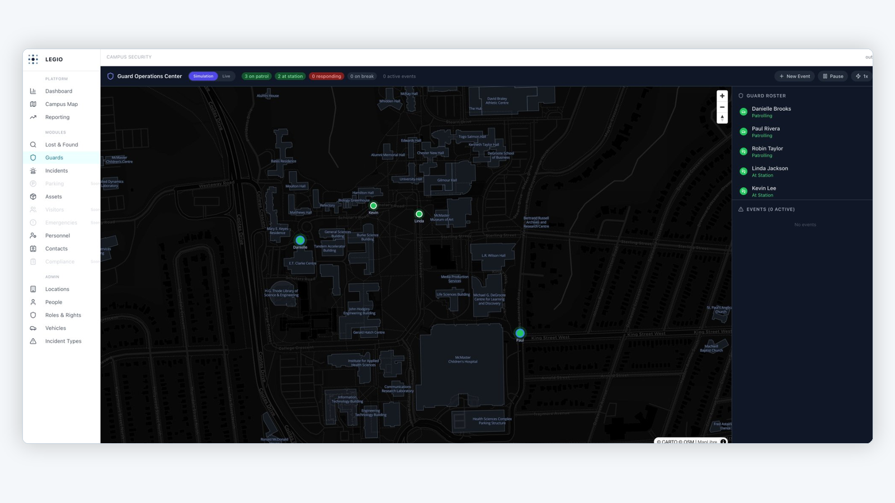Open the Lost & Found module
Screen dimensions: 895x503
pos(62,145)
